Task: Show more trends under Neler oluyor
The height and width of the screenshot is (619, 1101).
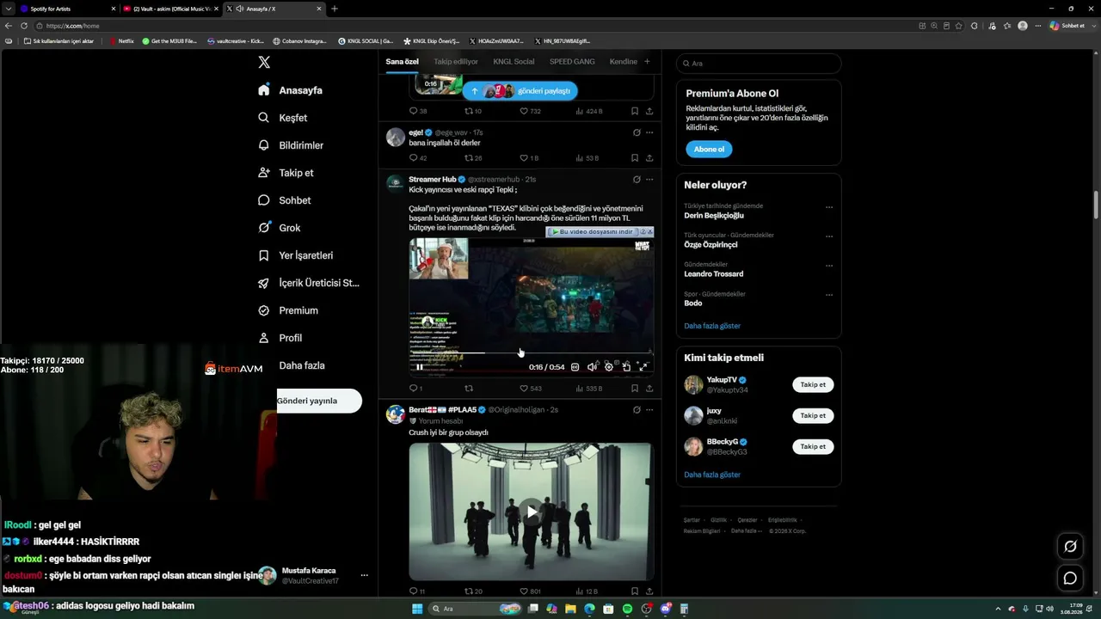Action: (712, 326)
